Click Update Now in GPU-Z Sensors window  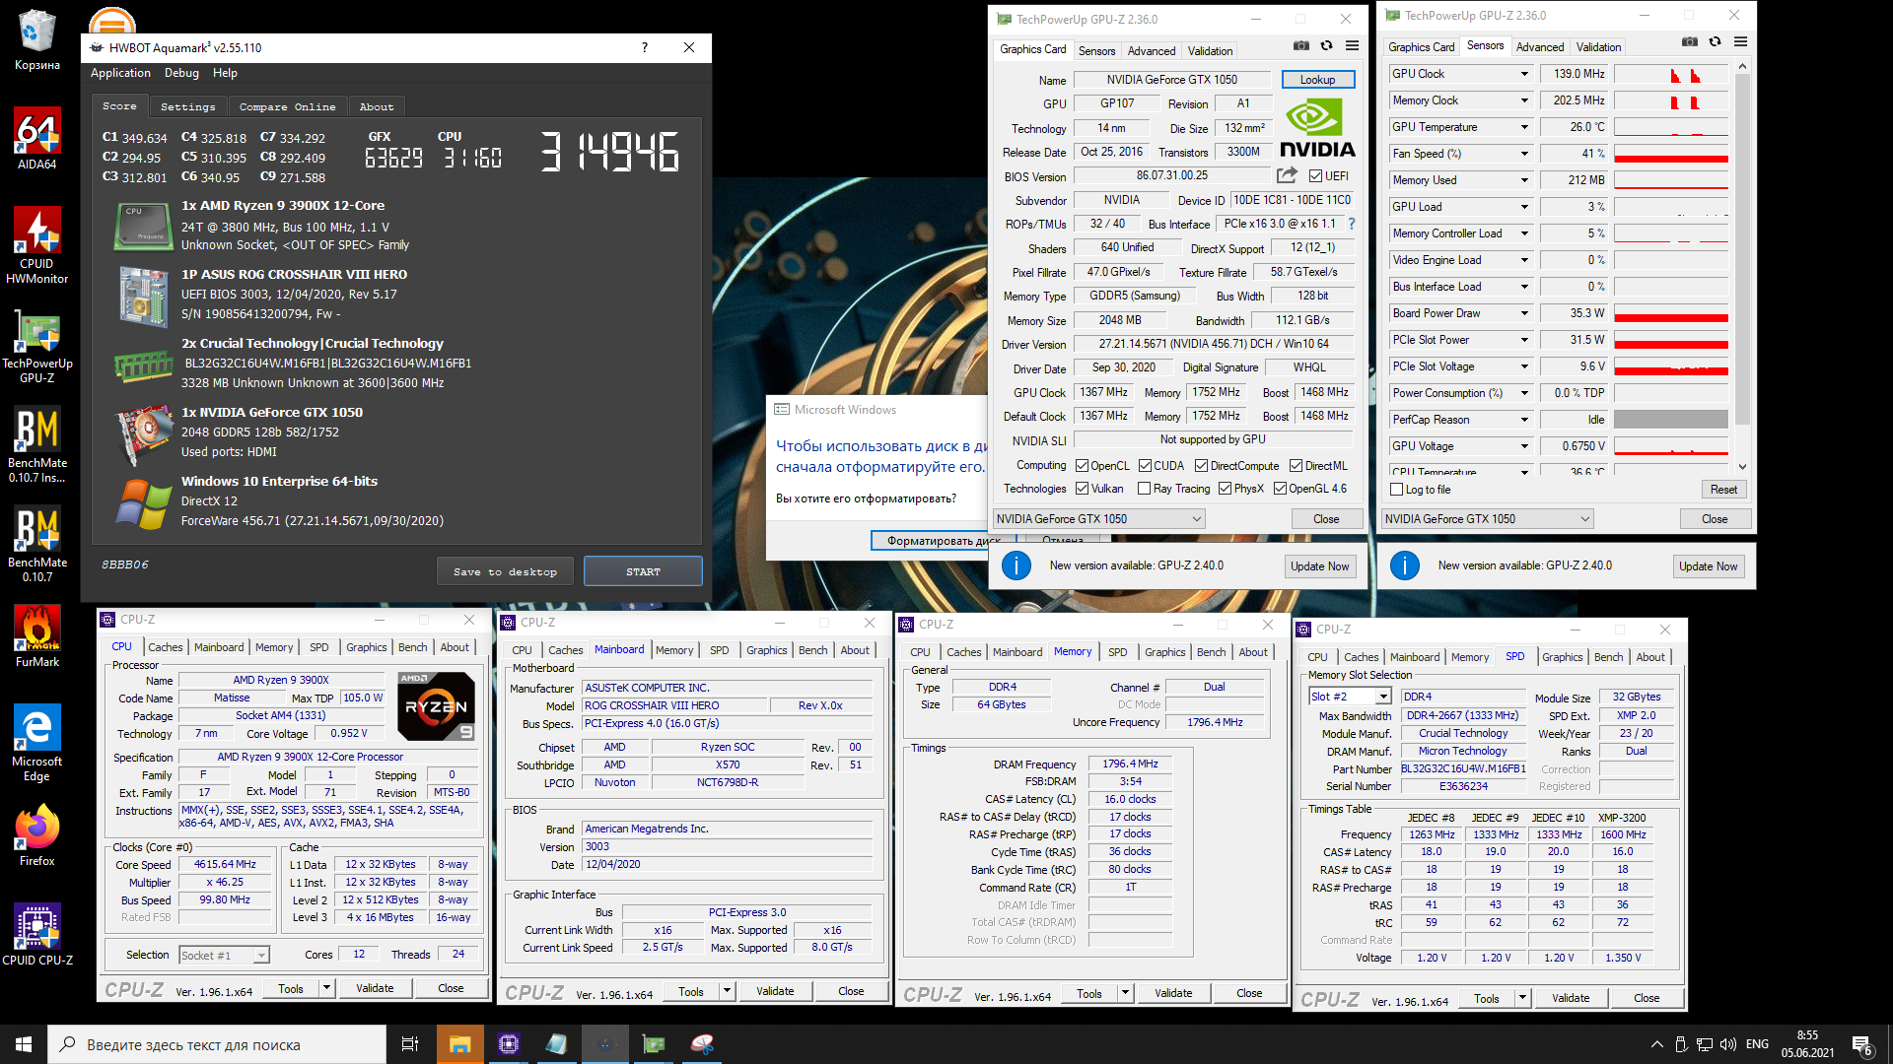1708,566
